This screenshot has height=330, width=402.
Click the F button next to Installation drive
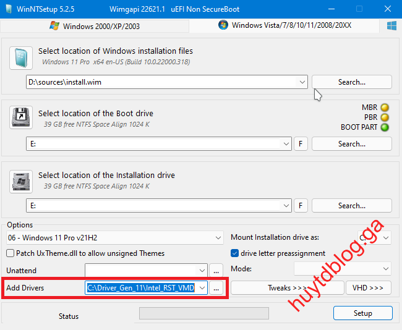301,206
